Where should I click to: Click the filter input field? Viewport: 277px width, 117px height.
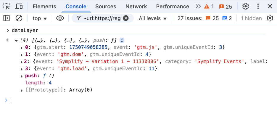(x=103, y=18)
